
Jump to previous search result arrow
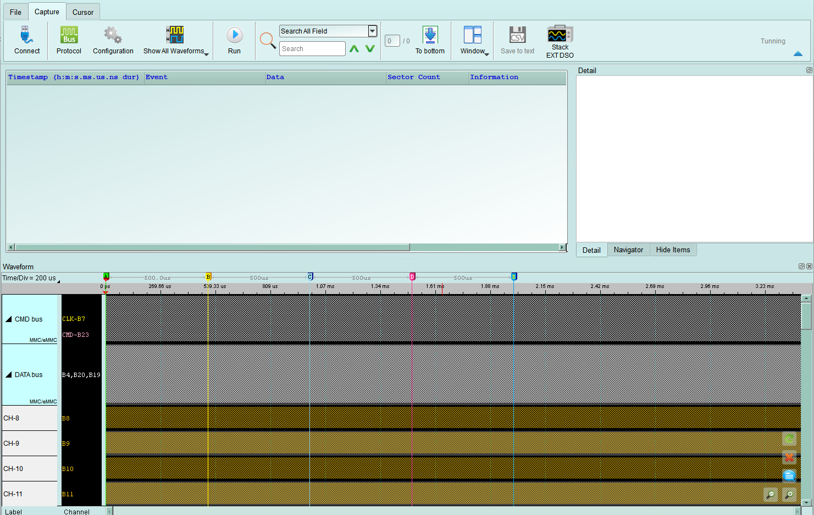coord(354,49)
